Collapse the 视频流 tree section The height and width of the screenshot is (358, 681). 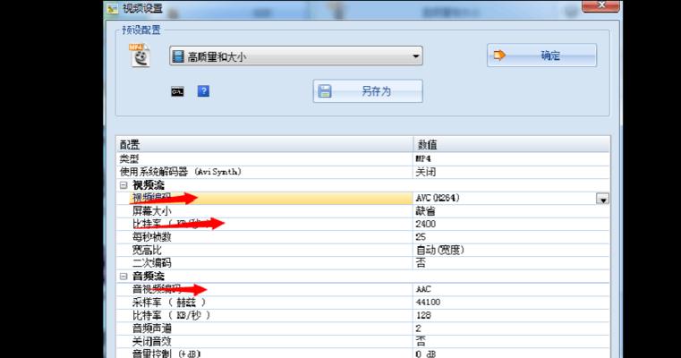[123, 185]
